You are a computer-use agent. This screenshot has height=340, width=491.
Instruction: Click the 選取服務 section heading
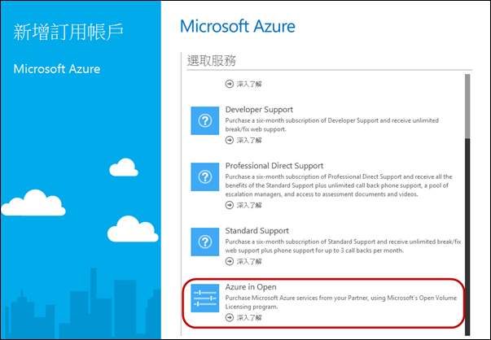pyautogui.click(x=212, y=60)
